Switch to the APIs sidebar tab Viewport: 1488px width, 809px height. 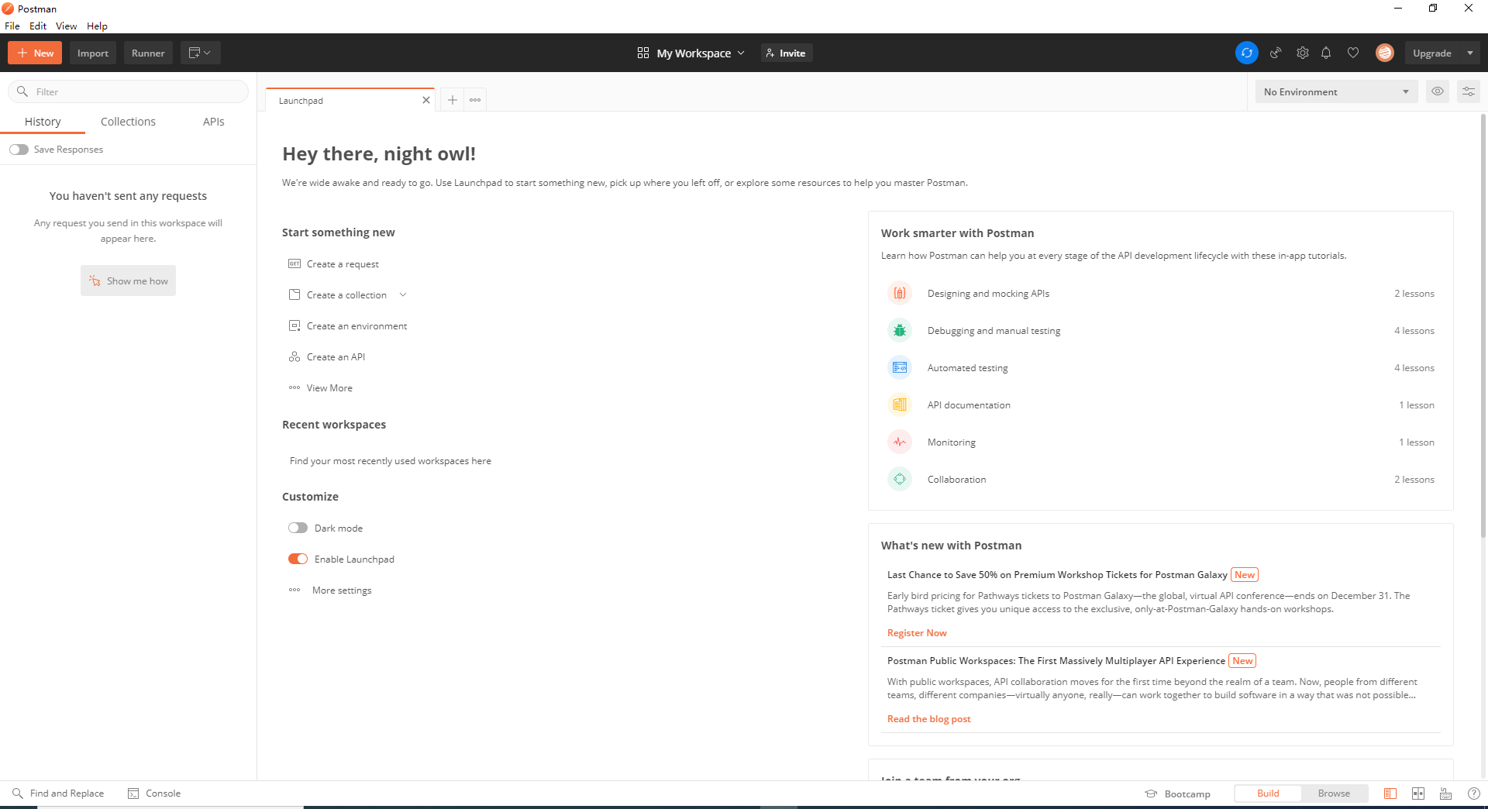(214, 122)
